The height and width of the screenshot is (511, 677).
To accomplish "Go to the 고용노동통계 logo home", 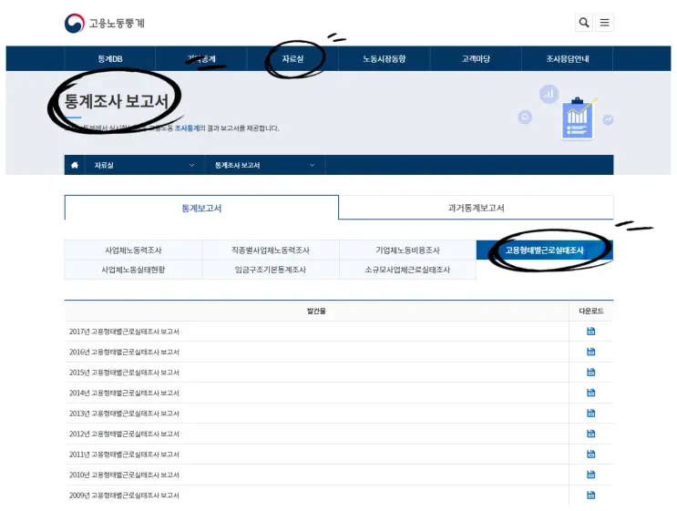I will pos(105,23).
